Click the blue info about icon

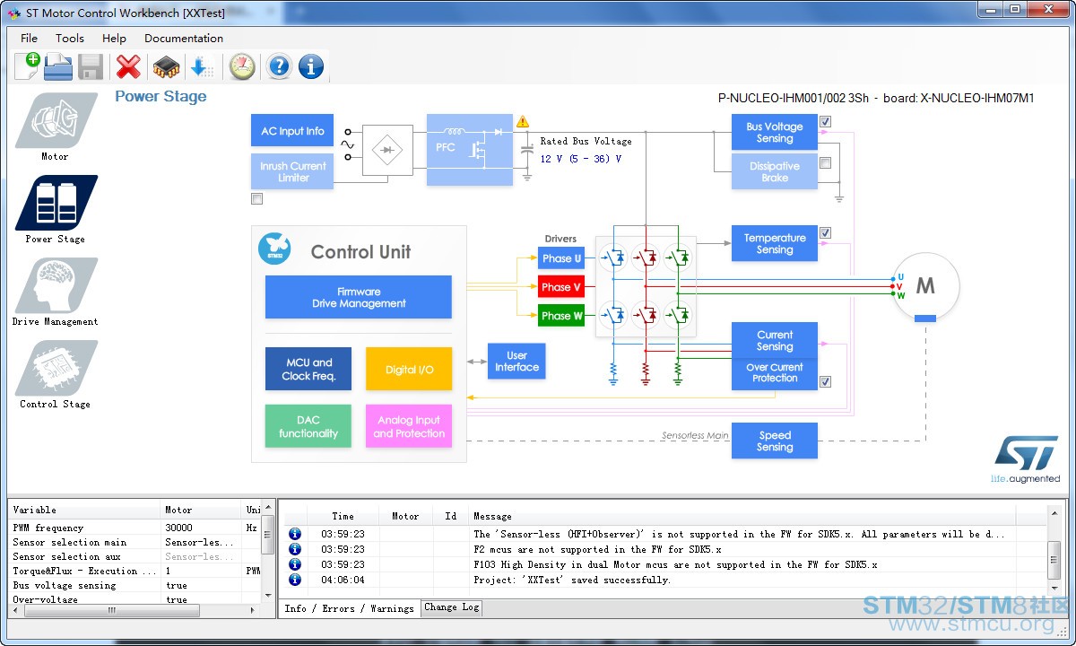[x=311, y=66]
